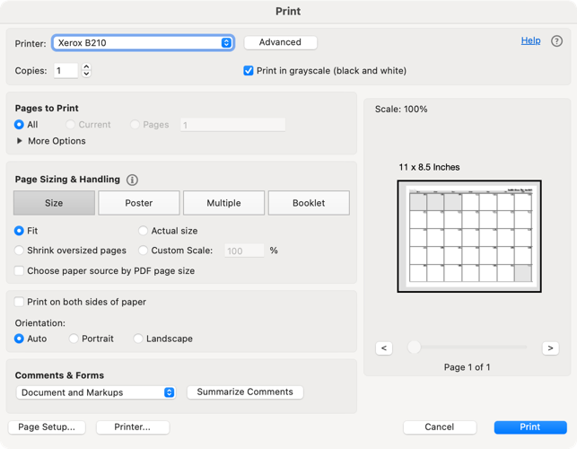
Task: Enable Print on both sides of paper
Action: point(19,302)
